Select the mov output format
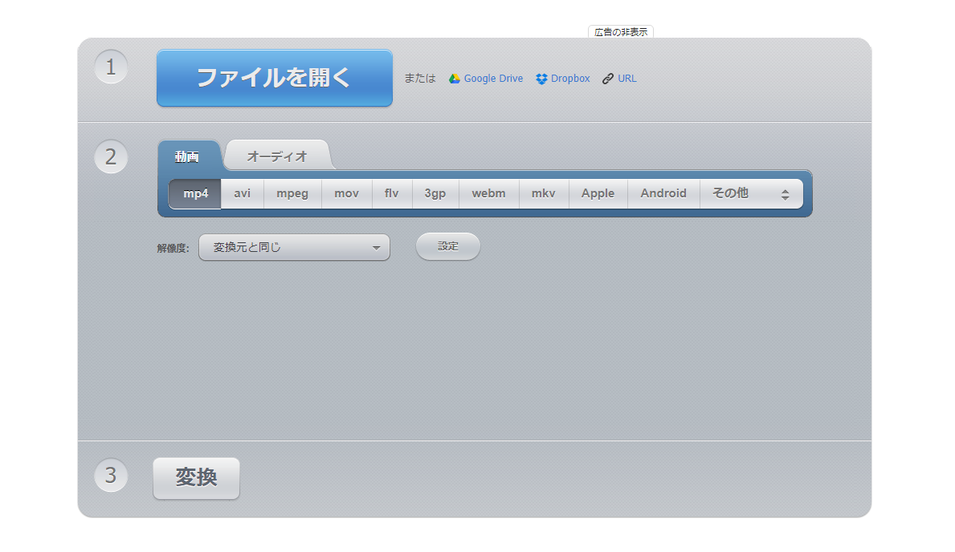The width and height of the screenshot is (955, 552). point(346,193)
